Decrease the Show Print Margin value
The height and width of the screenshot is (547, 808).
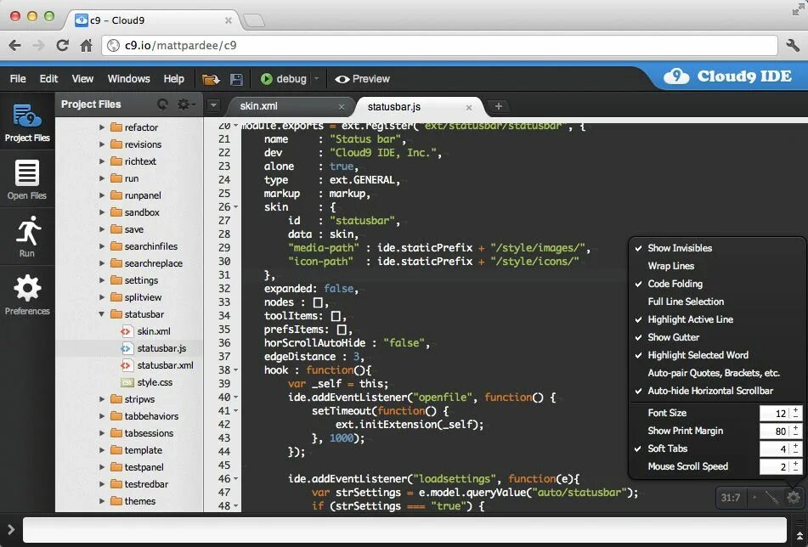coord(795,435)
